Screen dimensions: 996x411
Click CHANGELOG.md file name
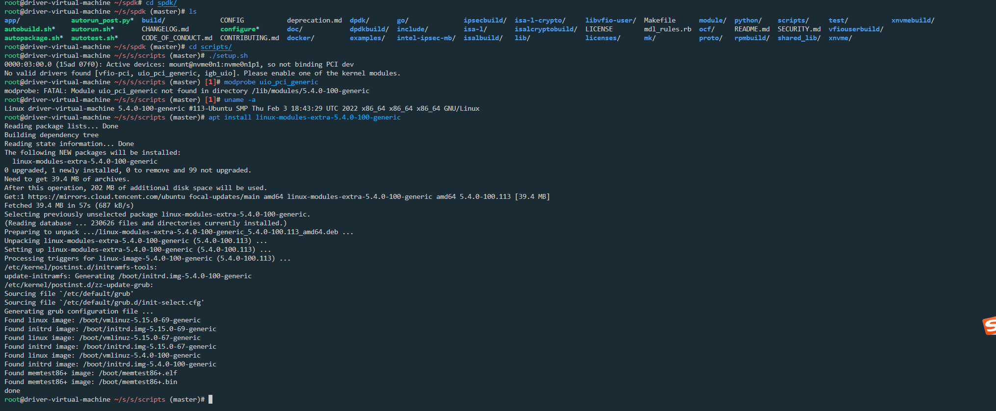click(165, 29)
